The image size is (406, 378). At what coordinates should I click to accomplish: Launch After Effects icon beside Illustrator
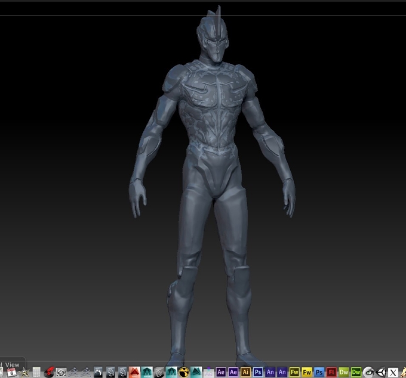pyautogui.click(x=233, y=372)
